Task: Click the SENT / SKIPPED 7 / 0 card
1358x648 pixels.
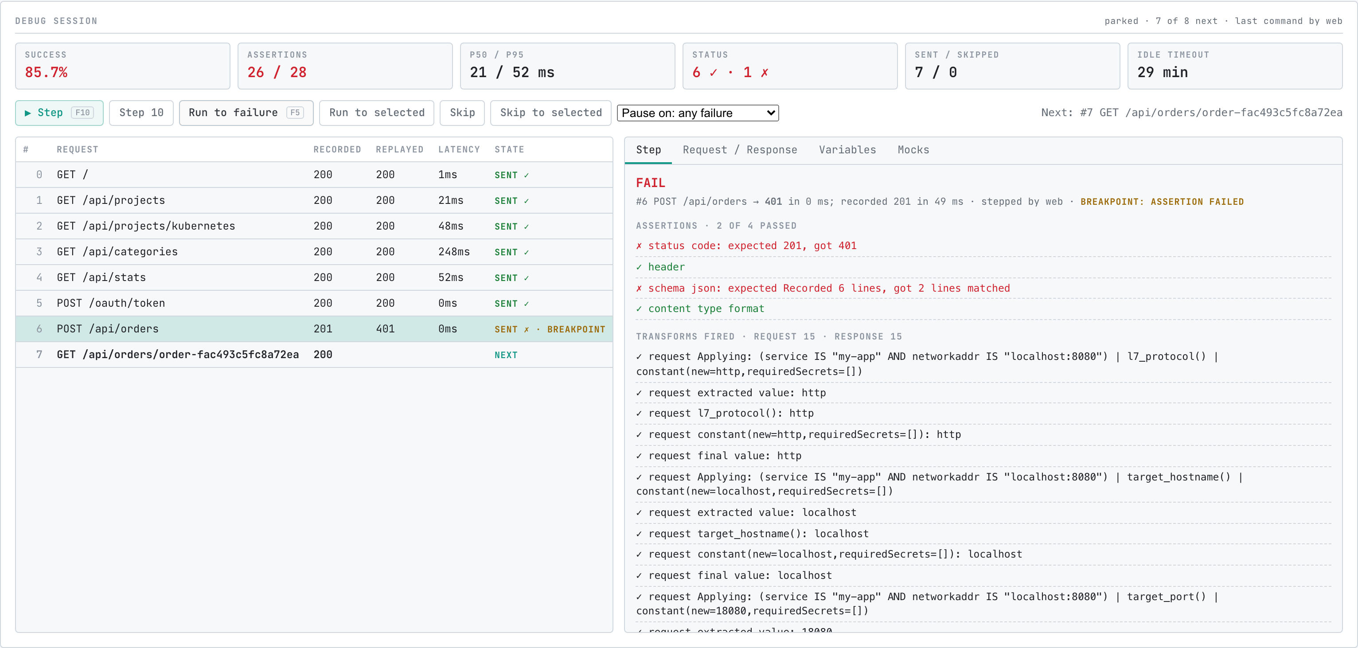Action: (x=1012, y=66)
